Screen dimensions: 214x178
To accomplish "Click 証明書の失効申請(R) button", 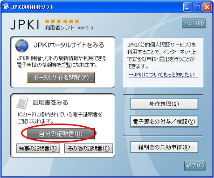I will (164, 147).
